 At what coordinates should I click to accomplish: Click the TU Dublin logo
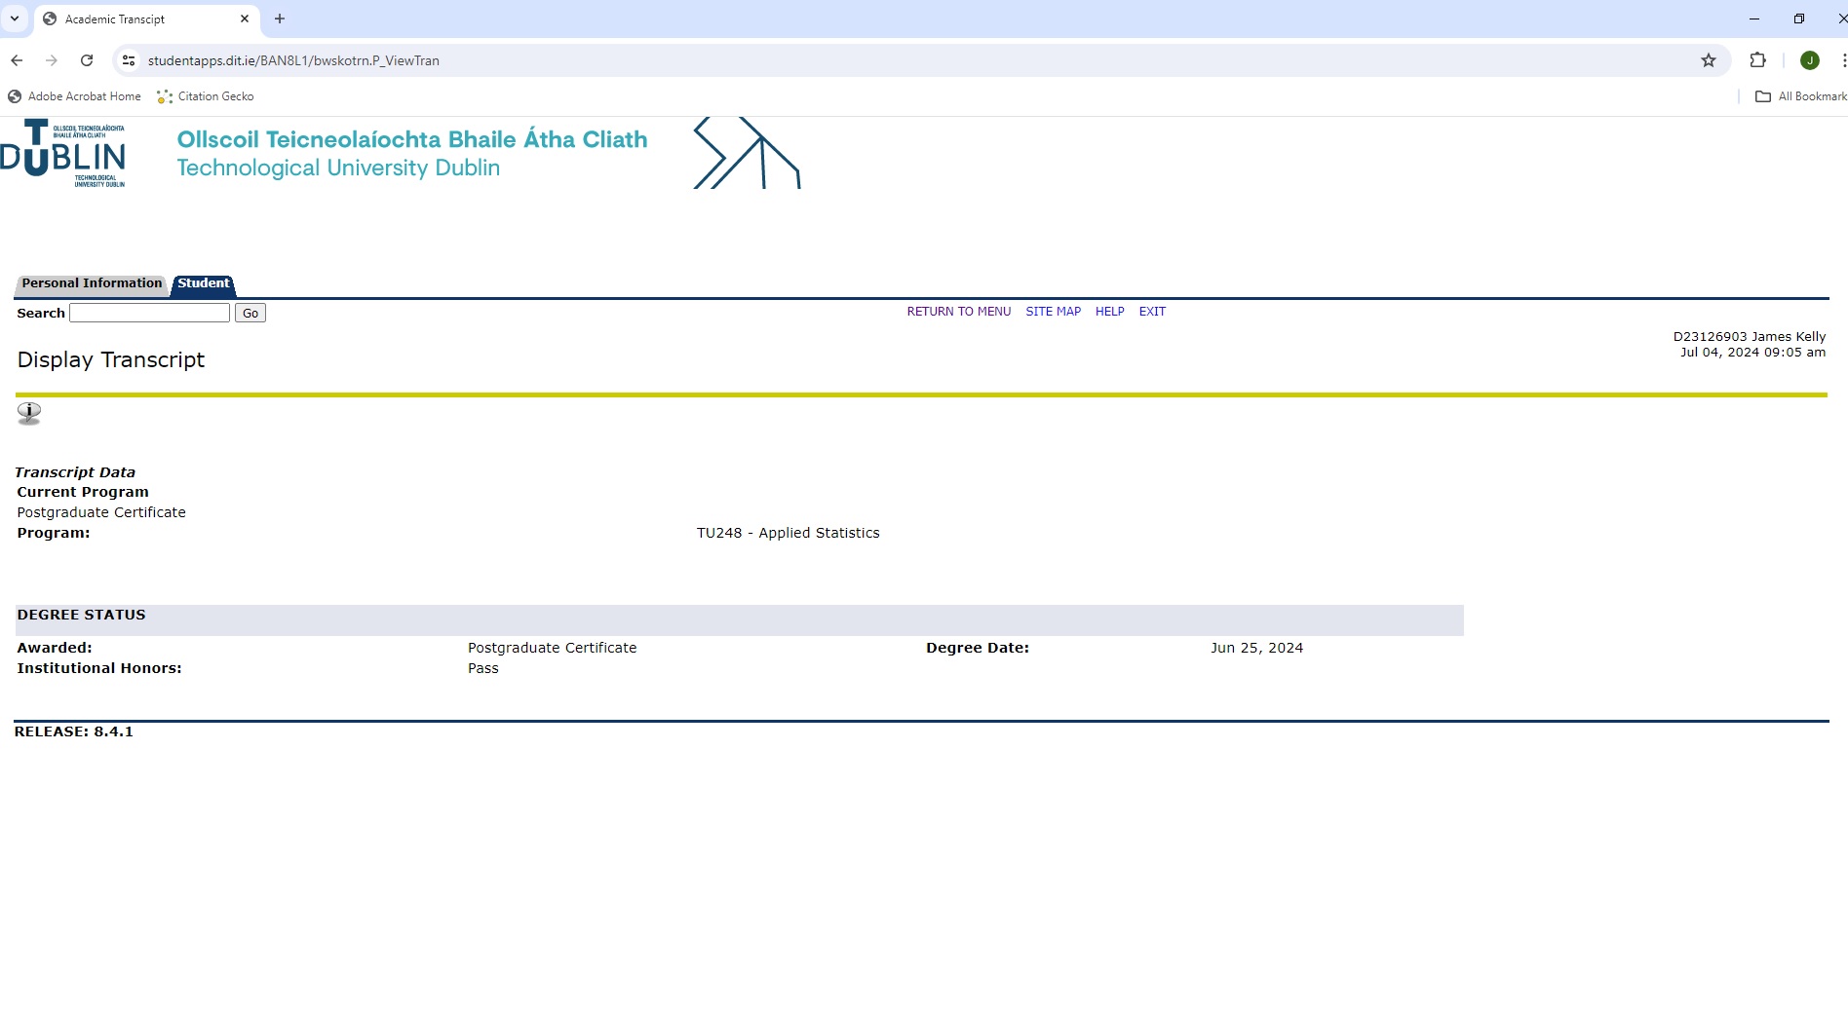pyautogui.click(x=63, y=153)
